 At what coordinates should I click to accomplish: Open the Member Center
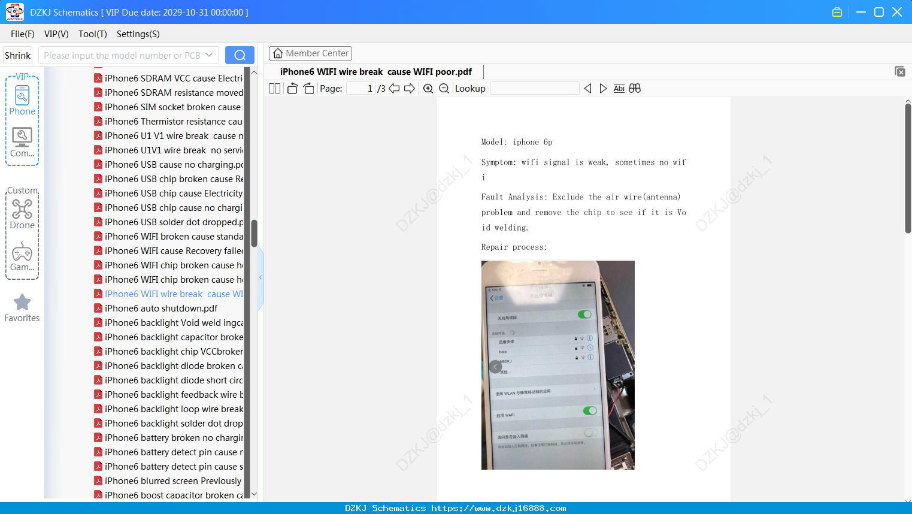[310, 53]
